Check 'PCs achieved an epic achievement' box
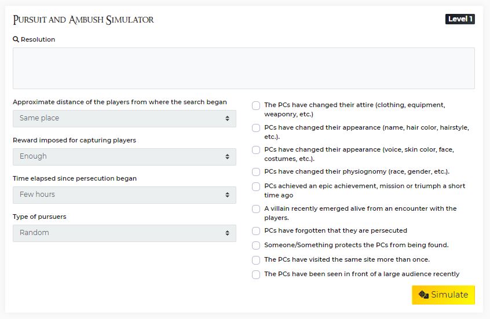This screenshot has width=490, height=319. pyautogui.click(x=256, y=187)
